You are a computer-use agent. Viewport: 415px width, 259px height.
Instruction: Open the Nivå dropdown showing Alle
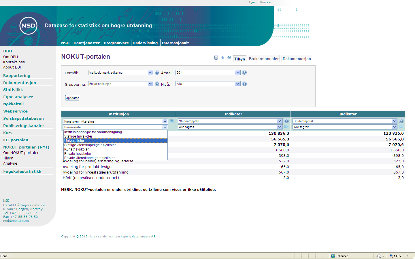208,84
